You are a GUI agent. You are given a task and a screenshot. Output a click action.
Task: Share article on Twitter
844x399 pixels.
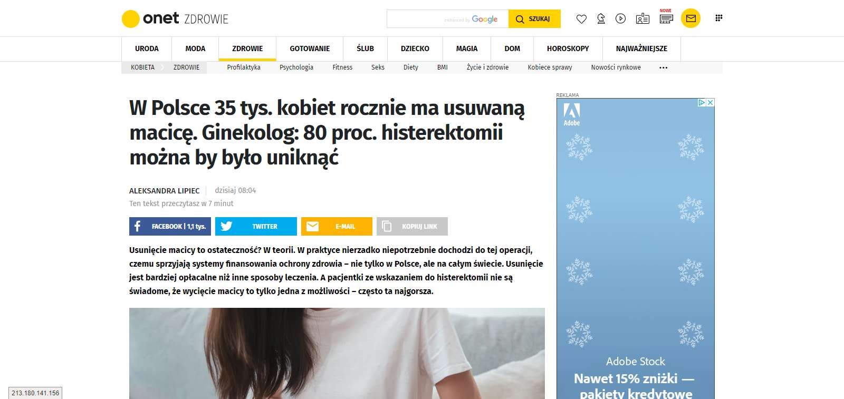256,226
